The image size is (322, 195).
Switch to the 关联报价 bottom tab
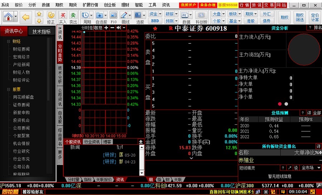(x=104, y=179)
